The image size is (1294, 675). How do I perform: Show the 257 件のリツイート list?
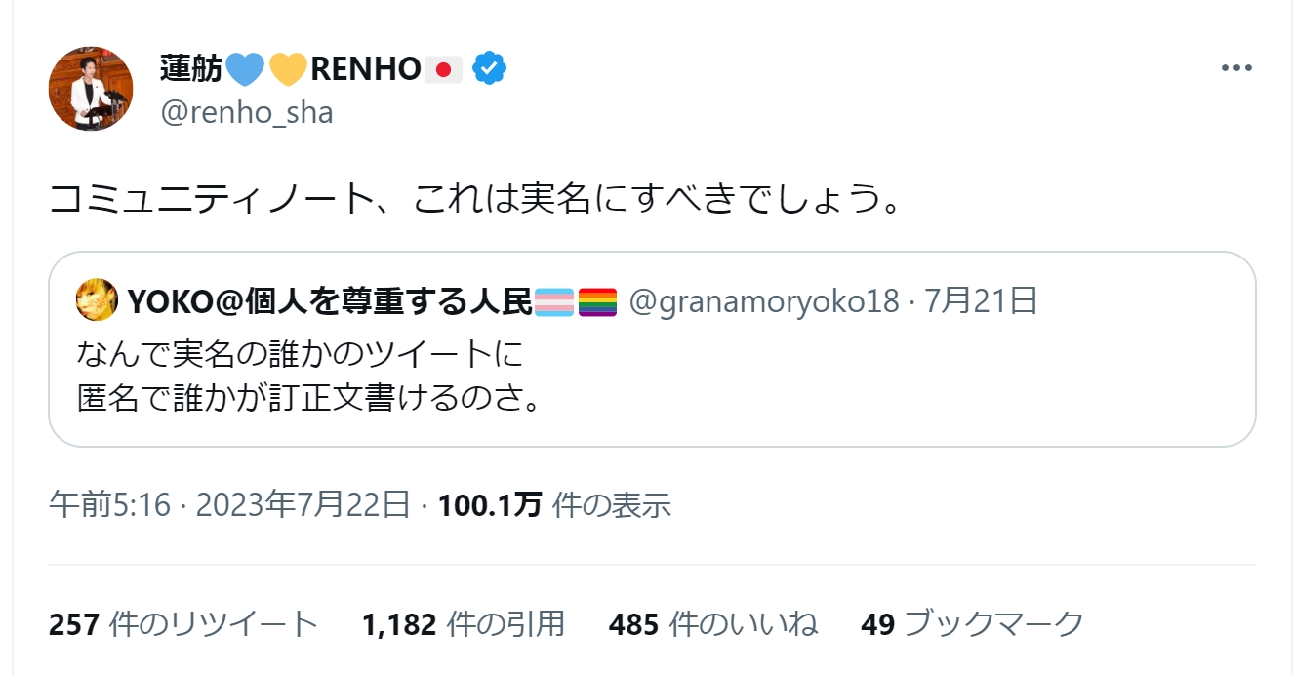(183, 624)
